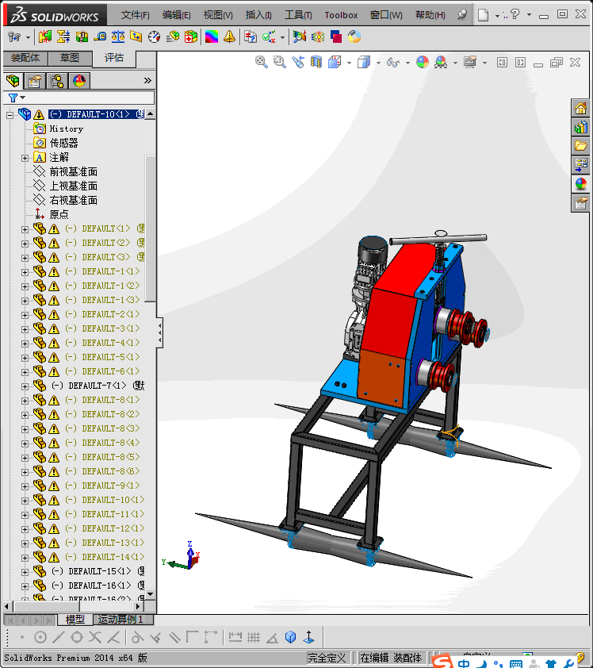Image resolution: width=593 pixels, height=668 pixels.
Task: Switch to ConfigurationManager tab icon
Action: pyautogui.click(x=56, y=80)
